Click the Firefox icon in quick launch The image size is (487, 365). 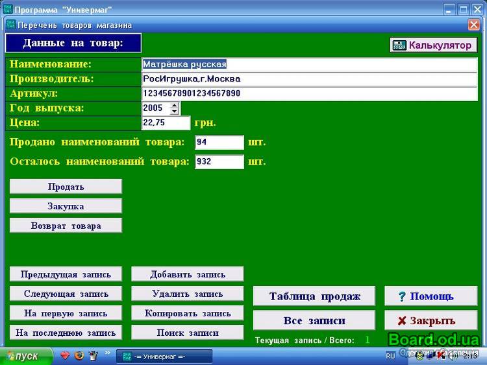(79, 355)
